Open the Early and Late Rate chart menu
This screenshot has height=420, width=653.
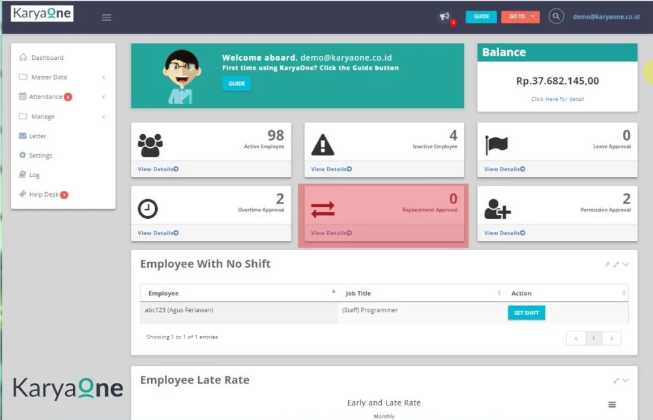coord(612,404)
